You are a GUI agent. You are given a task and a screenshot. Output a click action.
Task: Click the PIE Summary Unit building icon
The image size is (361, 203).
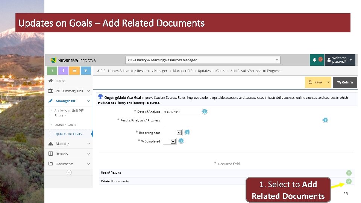tap(50, 91)
